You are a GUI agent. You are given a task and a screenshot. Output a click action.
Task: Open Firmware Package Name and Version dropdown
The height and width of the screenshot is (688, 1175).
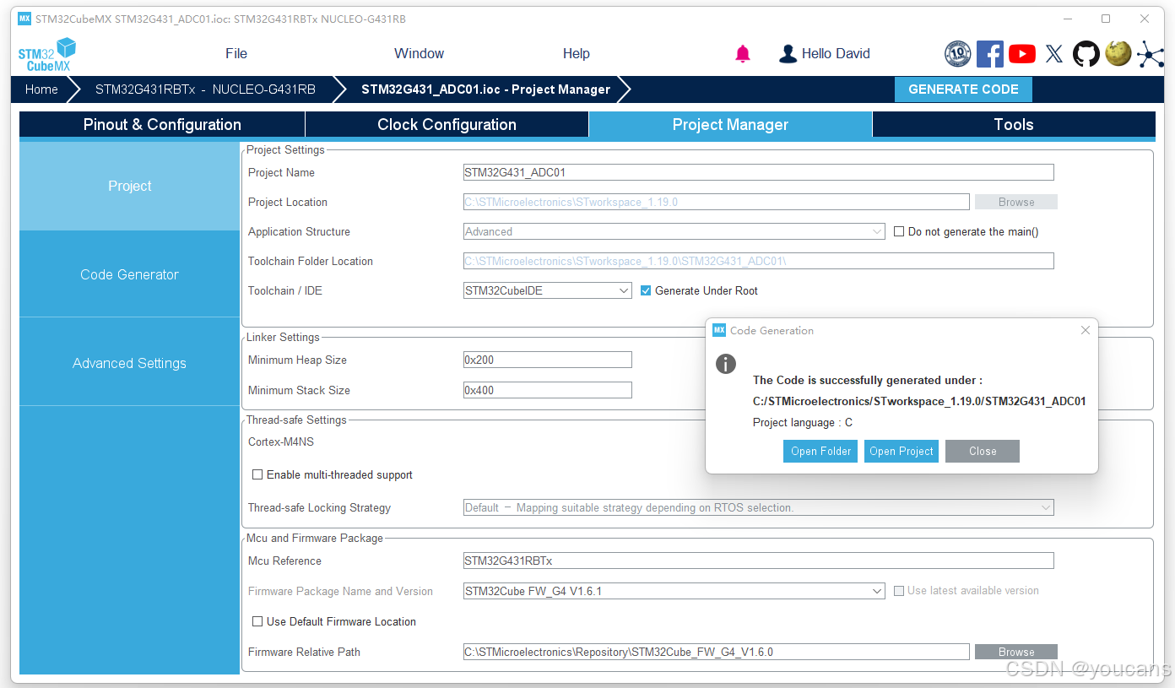click(674, 591)
